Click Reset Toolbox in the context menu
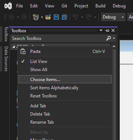Viewport: 133px width, 140px height. [x=65, y=96]
